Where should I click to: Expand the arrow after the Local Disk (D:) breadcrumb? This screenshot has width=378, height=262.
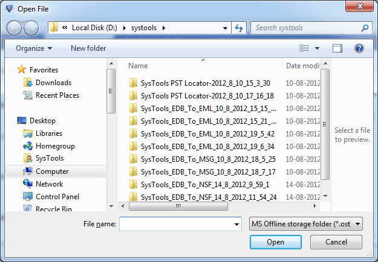tap(125, 28)
